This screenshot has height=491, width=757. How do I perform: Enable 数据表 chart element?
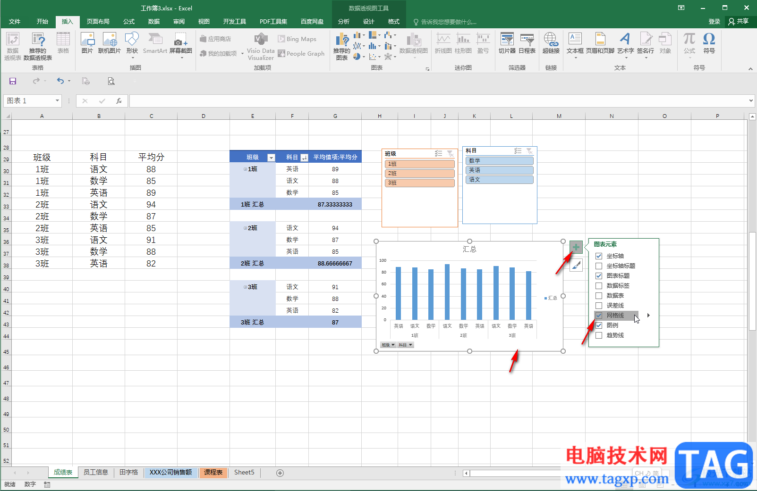[x=599, y=296]
